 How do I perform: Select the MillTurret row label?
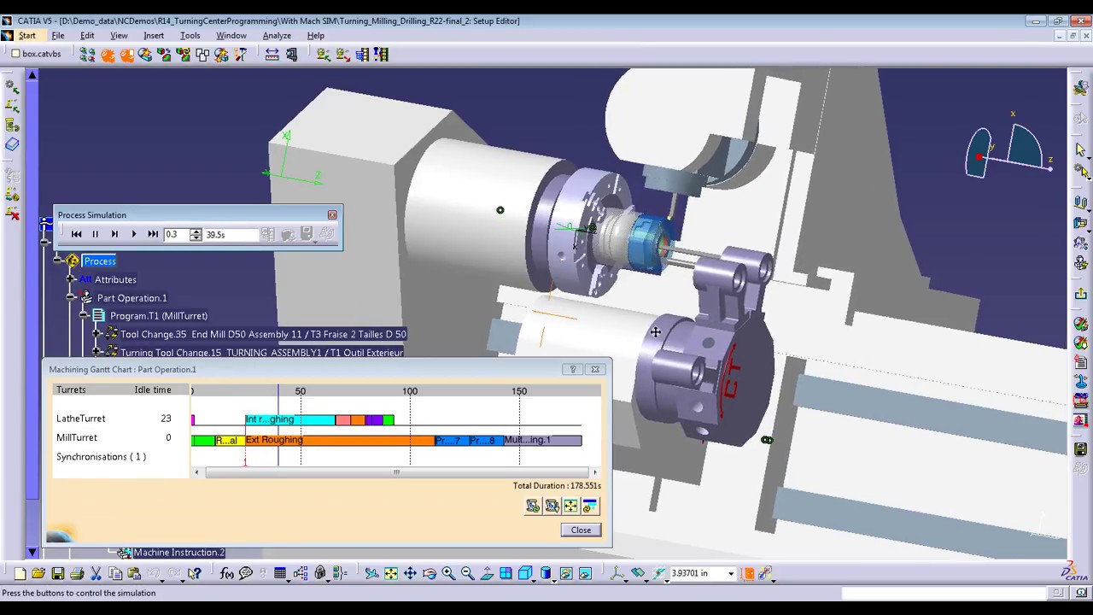point(77,437)
